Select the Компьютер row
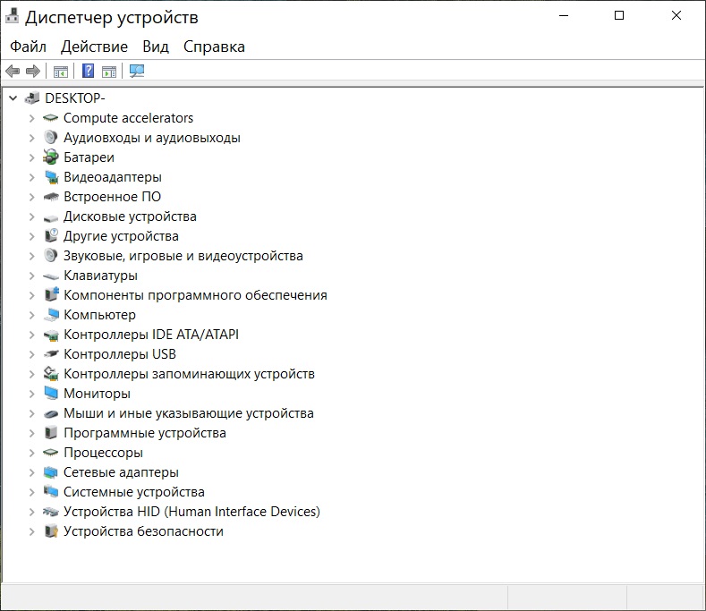 click(x=99, y=315)
